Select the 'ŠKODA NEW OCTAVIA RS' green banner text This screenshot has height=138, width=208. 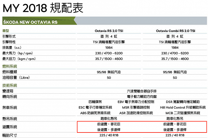point(30,22)
